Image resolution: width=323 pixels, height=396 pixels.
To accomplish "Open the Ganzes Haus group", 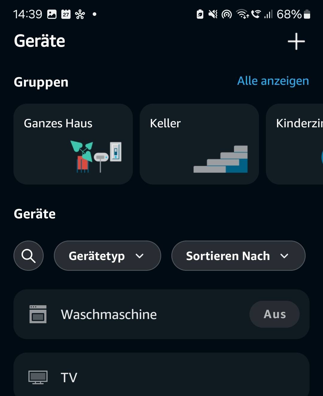I will [73, 144].
